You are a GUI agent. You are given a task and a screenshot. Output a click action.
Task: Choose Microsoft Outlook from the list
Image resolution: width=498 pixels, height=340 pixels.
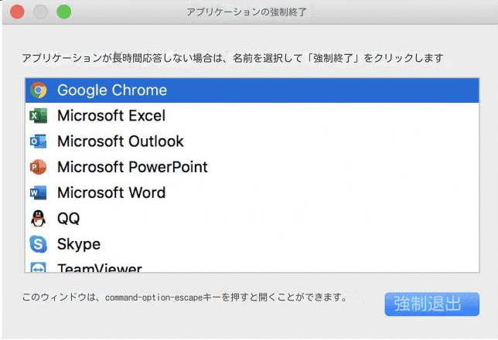252,141
